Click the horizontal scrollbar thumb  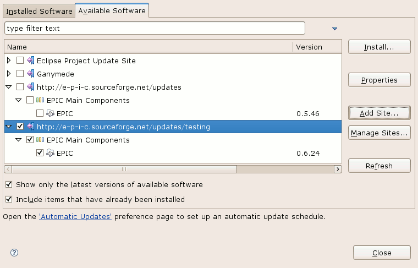coord(124,169)
